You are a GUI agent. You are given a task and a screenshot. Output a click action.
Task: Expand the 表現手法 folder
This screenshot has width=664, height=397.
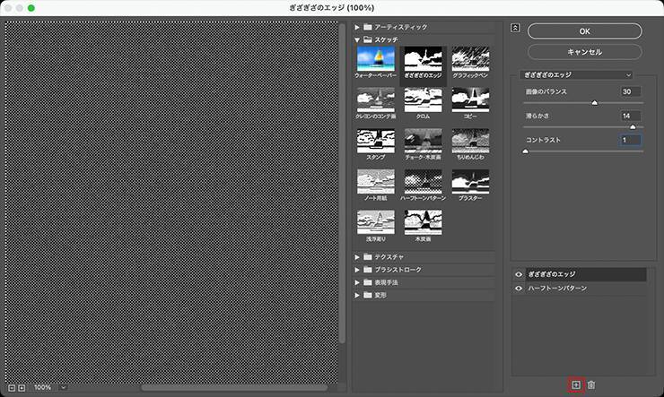tap(357, 282)
